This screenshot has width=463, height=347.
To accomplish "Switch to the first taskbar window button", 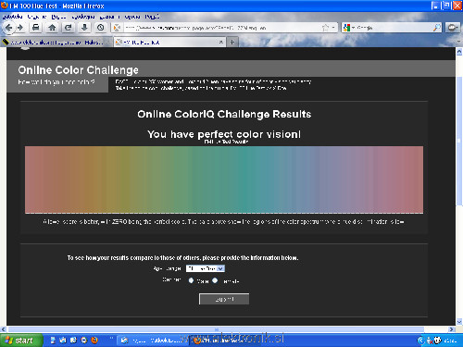I will tap(154, 341).
